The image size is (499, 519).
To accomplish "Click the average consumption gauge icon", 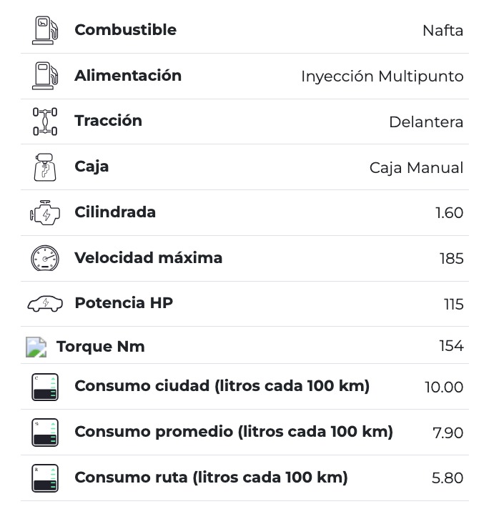I will pyautogui.click(x=45, y=432).
